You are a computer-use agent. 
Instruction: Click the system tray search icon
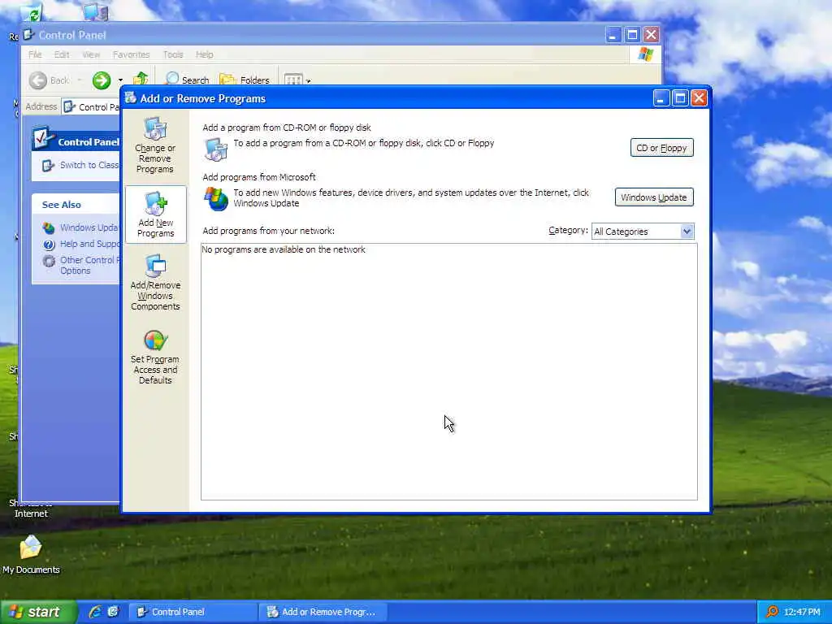(772, 612)
